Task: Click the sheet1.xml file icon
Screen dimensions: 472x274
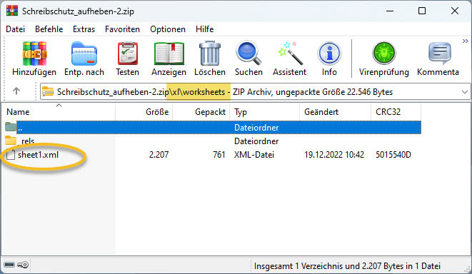Action: (11, 155)
